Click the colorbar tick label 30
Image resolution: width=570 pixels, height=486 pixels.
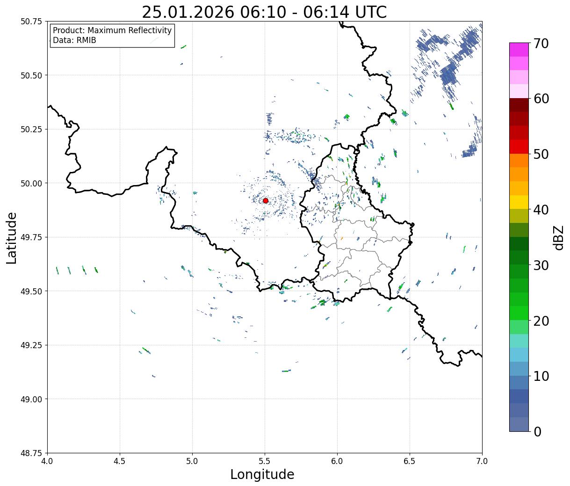541,265
